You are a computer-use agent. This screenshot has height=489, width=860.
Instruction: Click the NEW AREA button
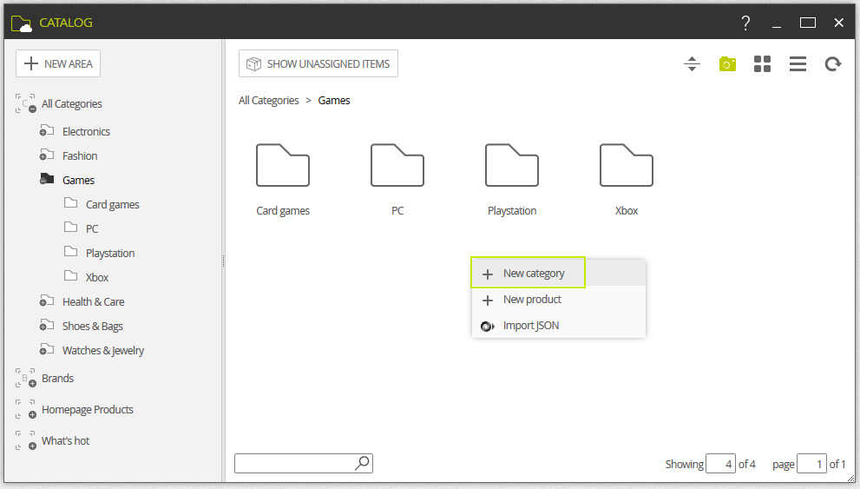pyautogui.click(x=58, y=63)
